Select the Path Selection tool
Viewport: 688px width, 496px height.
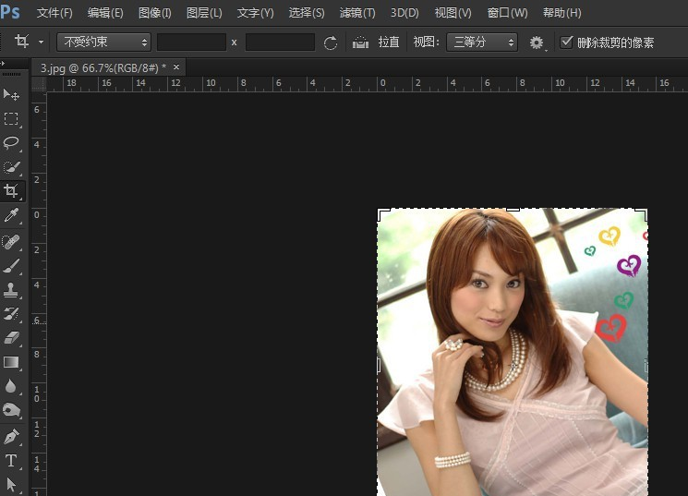(11, 485)
